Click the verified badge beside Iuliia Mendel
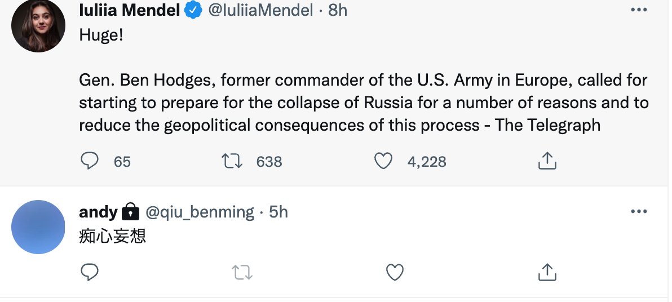Screen dimensions: 672x302 [194, 10]
